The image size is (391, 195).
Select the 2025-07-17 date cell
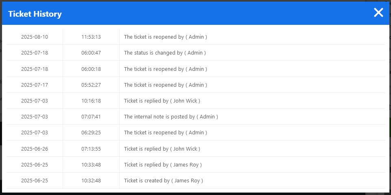(35, 85)
